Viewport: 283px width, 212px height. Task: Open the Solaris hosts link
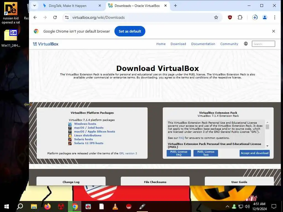(83, 139)
